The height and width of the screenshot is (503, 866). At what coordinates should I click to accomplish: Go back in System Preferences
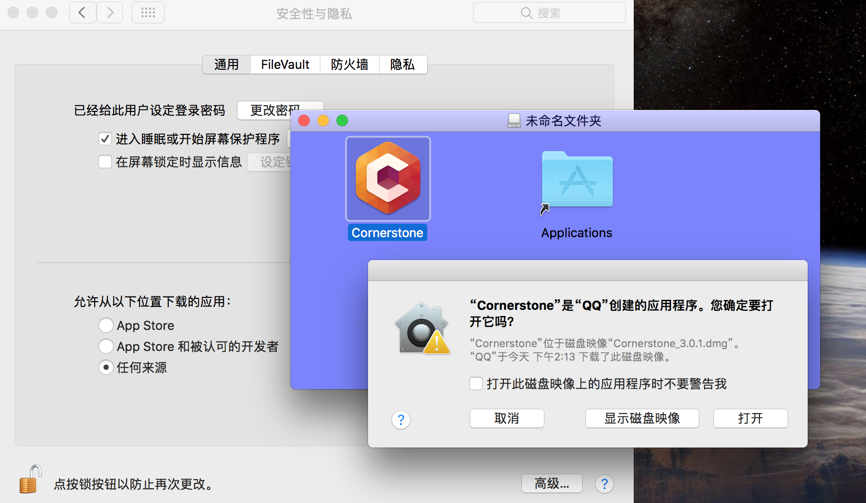point(83,12)
